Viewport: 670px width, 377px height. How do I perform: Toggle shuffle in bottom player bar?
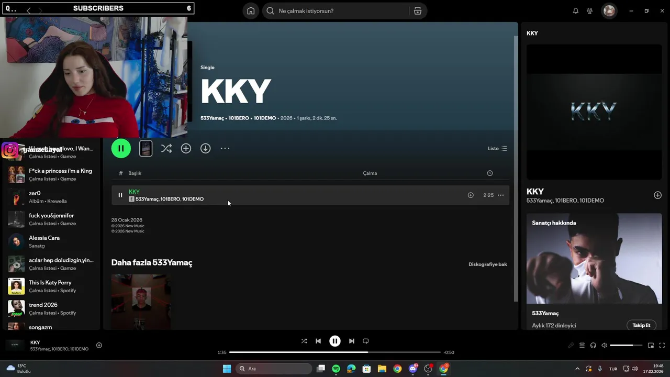coord(304,341)
